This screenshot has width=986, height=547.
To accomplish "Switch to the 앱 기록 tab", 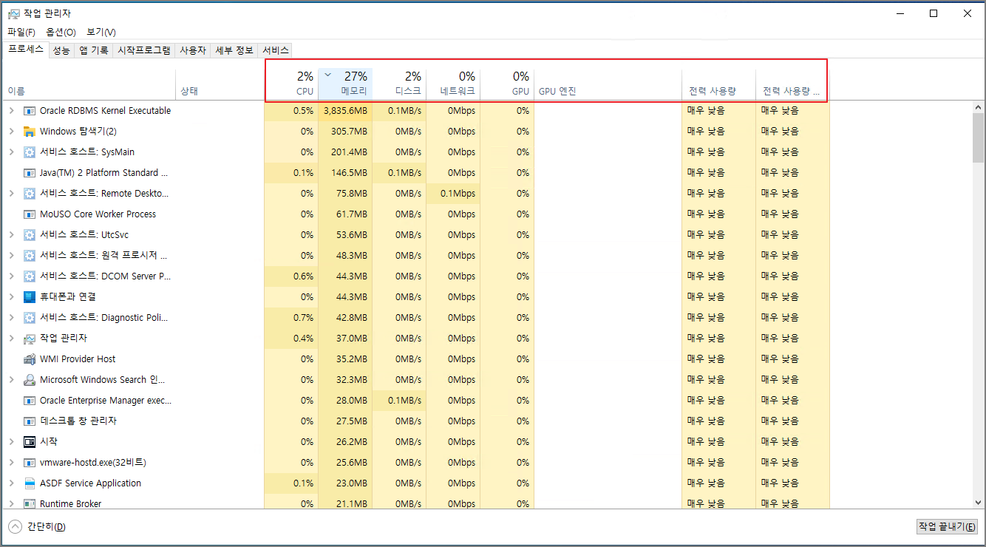I will tap(94, 50).
